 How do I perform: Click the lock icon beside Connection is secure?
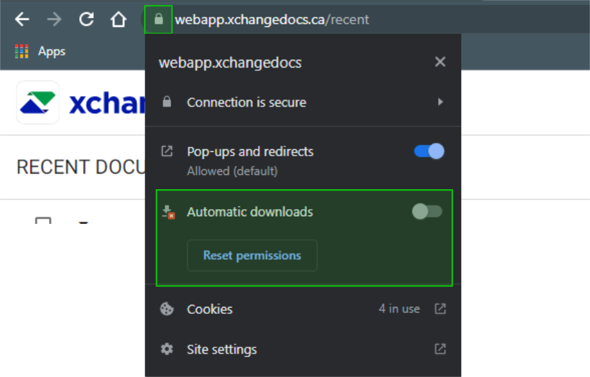[167, 102]
